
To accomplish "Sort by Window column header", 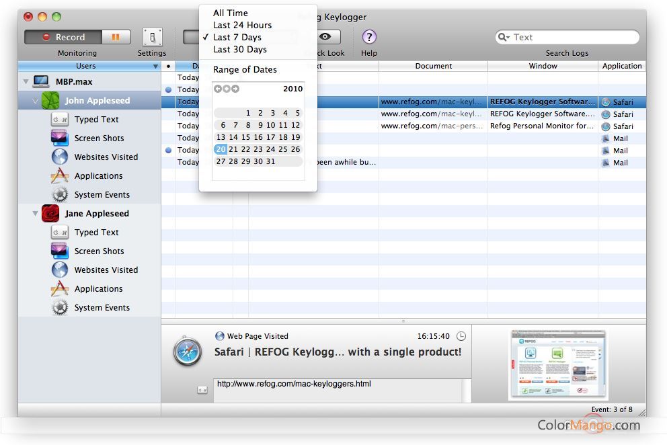I will pyautogui.click(x=543, y=66).
